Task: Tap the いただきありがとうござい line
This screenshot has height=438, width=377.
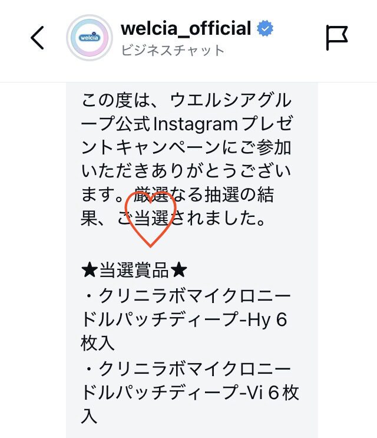Action: 186,171
